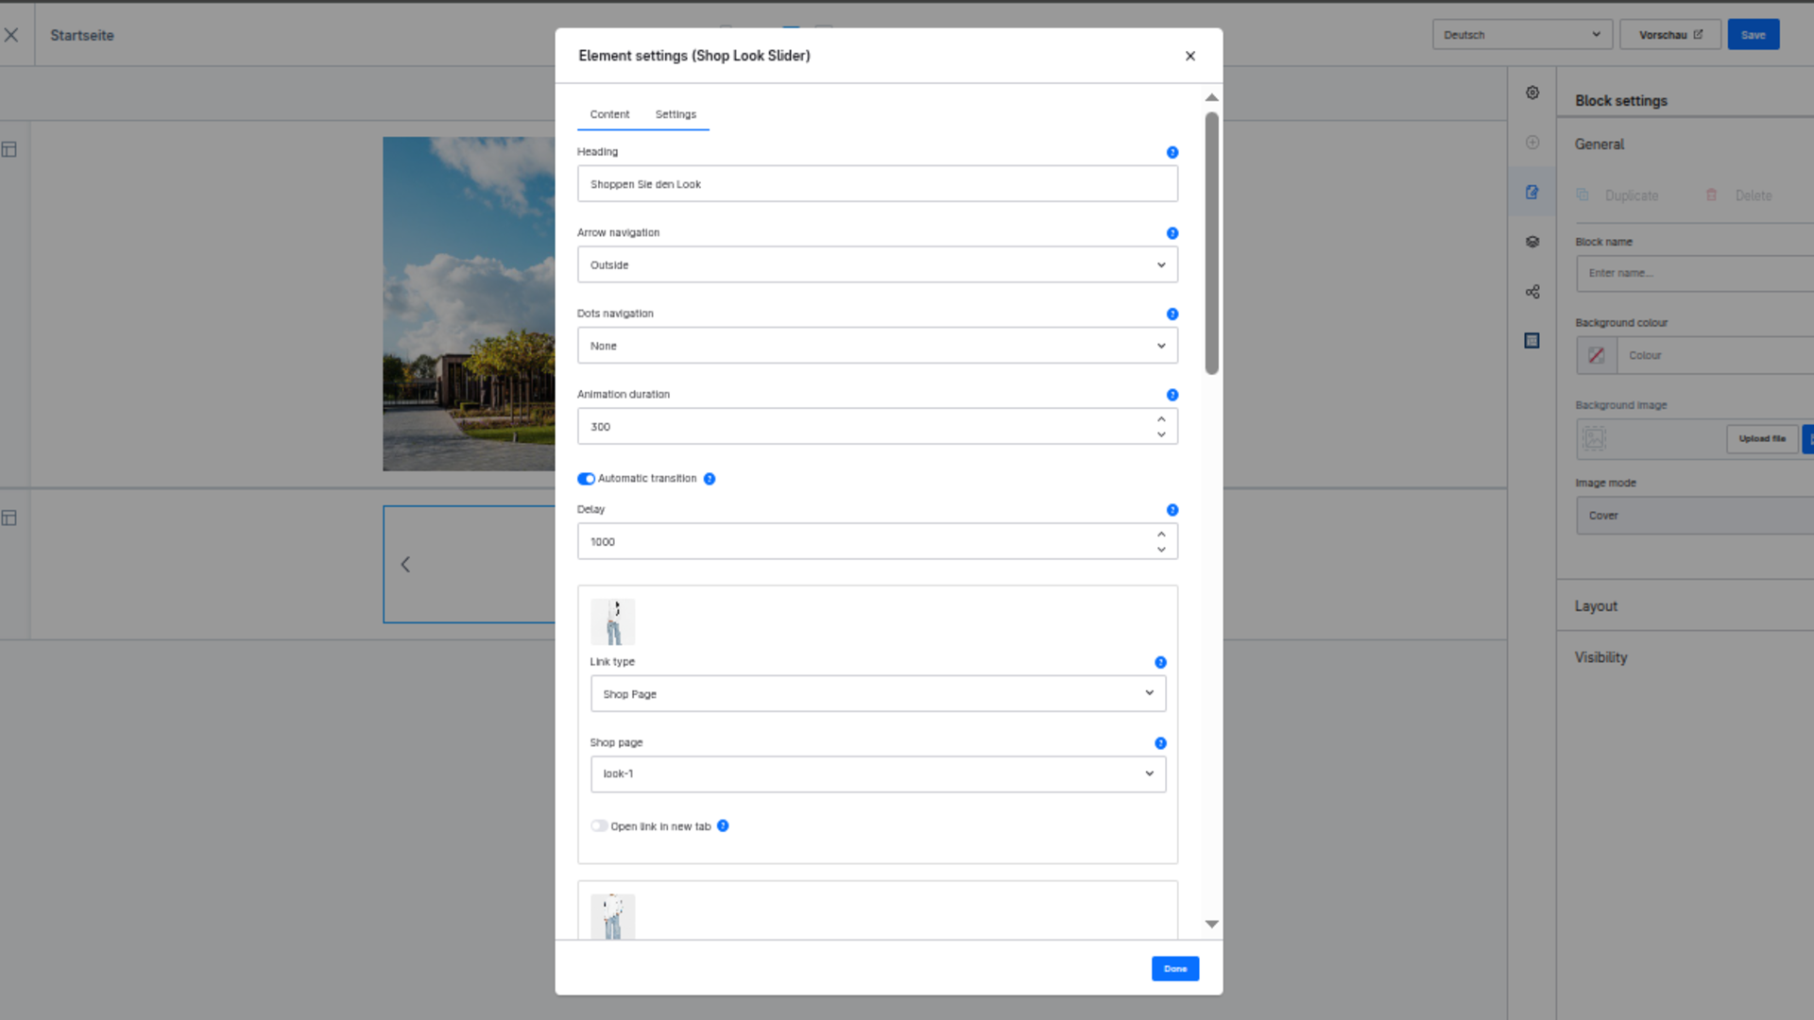Viewport: 1814px width, 1020px height.
Task: Edit the Block name input field
Action: (1696, 274)
